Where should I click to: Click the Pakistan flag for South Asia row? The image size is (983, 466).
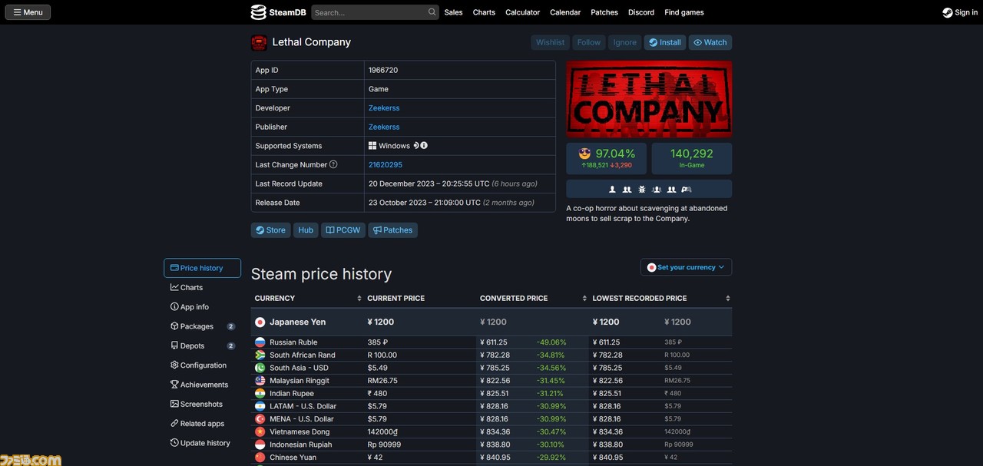coord(260,368)
